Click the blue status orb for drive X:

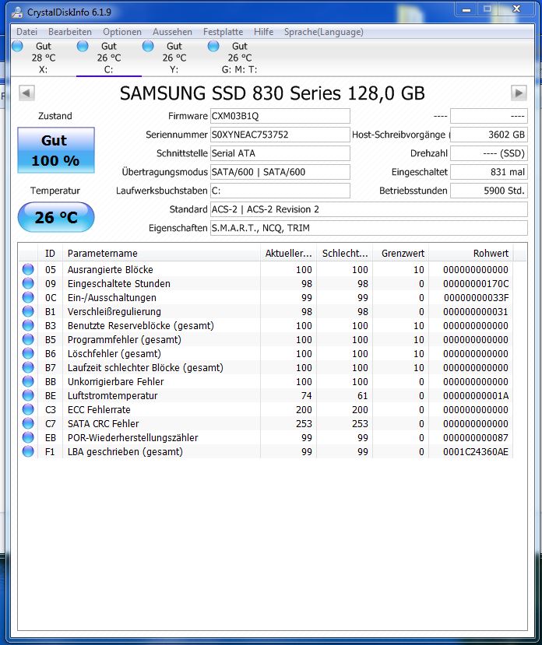[x=17, y=46]
